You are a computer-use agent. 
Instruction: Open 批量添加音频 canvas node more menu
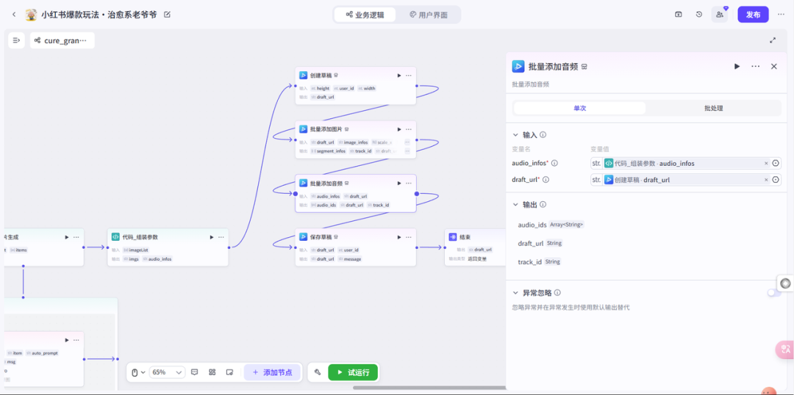(408, 183)
